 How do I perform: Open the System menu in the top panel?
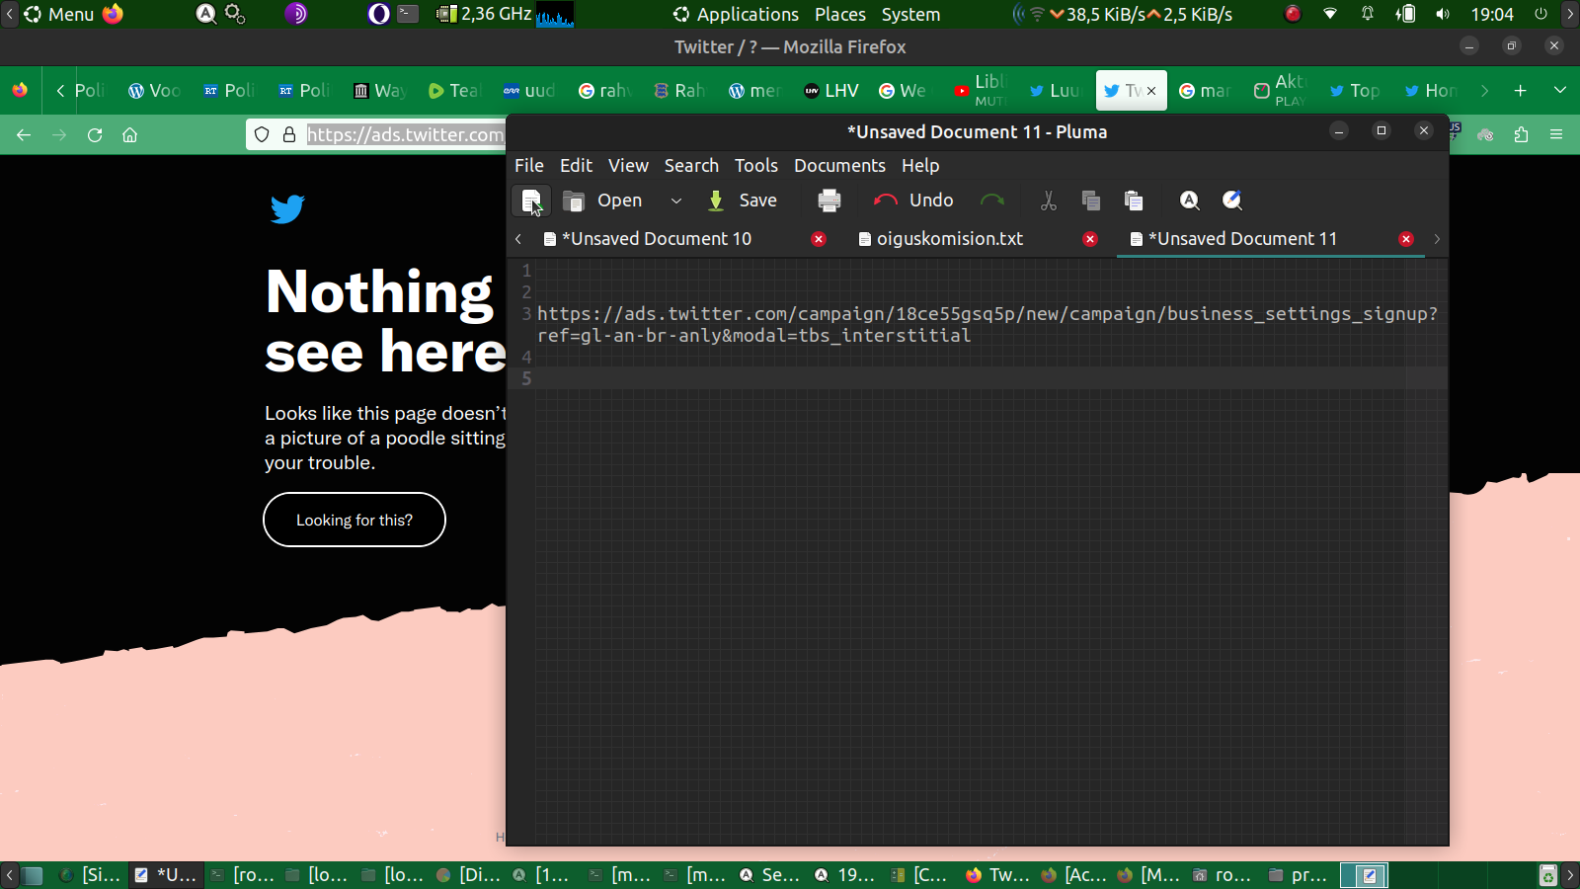pos(910,14)
